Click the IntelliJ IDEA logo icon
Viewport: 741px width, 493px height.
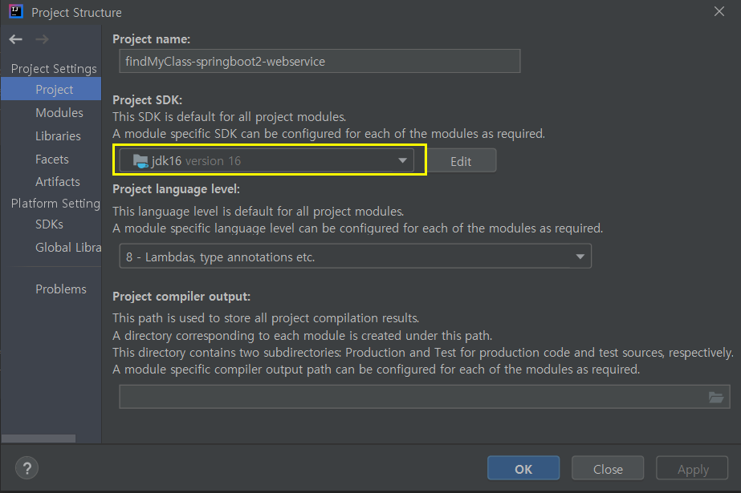(15, 11)
